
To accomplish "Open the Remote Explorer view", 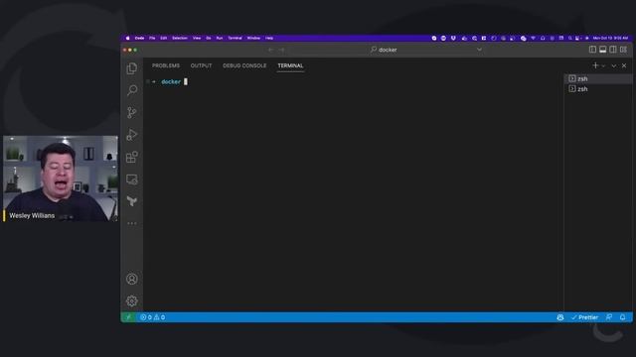I will coord(132,178).
